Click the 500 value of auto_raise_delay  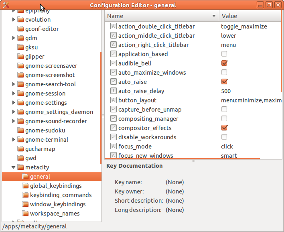(x=226, y=91)
